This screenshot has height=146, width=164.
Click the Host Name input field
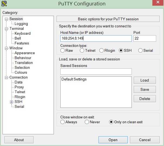tap(96, 38)
